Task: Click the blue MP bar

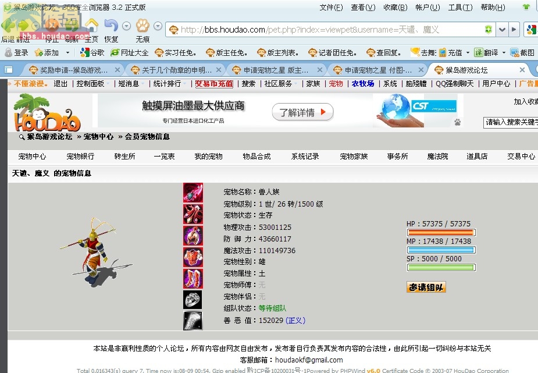Action: (441, 250)
